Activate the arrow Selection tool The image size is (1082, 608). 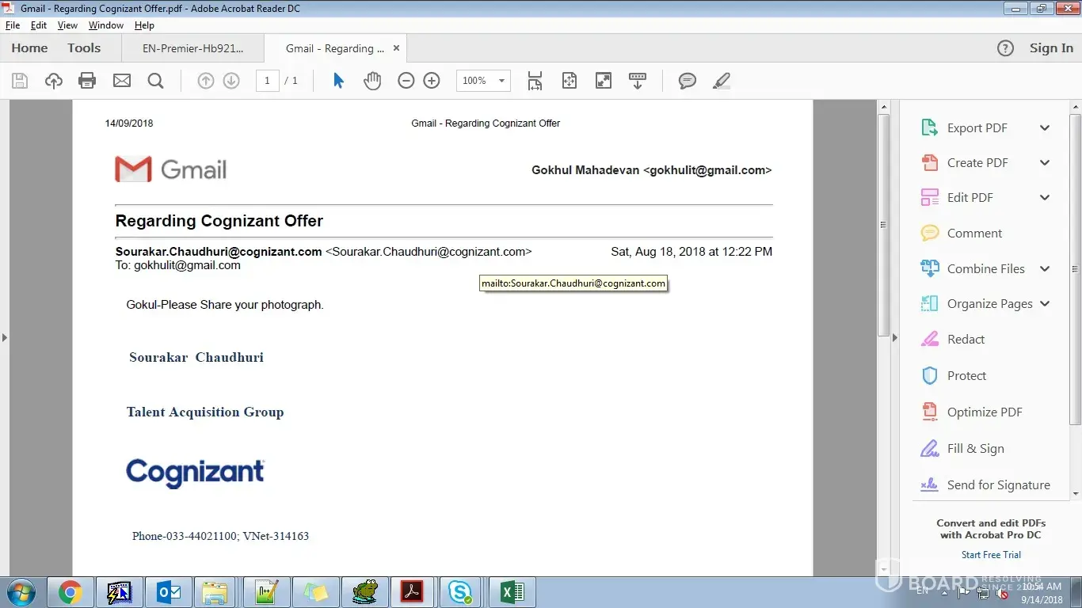click(x=338, y=81)
